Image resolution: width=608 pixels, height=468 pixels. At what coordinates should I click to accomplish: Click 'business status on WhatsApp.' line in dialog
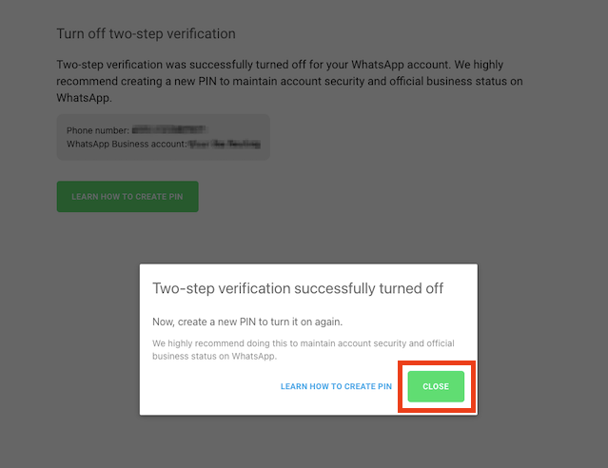[x=214, y=357]
